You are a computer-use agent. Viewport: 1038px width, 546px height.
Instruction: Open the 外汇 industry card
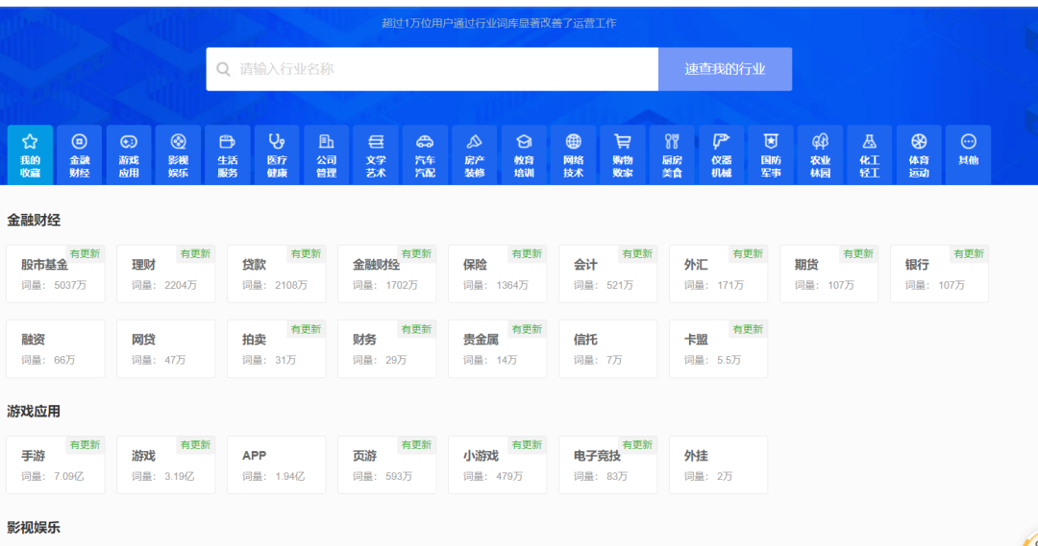pos(719,273)
